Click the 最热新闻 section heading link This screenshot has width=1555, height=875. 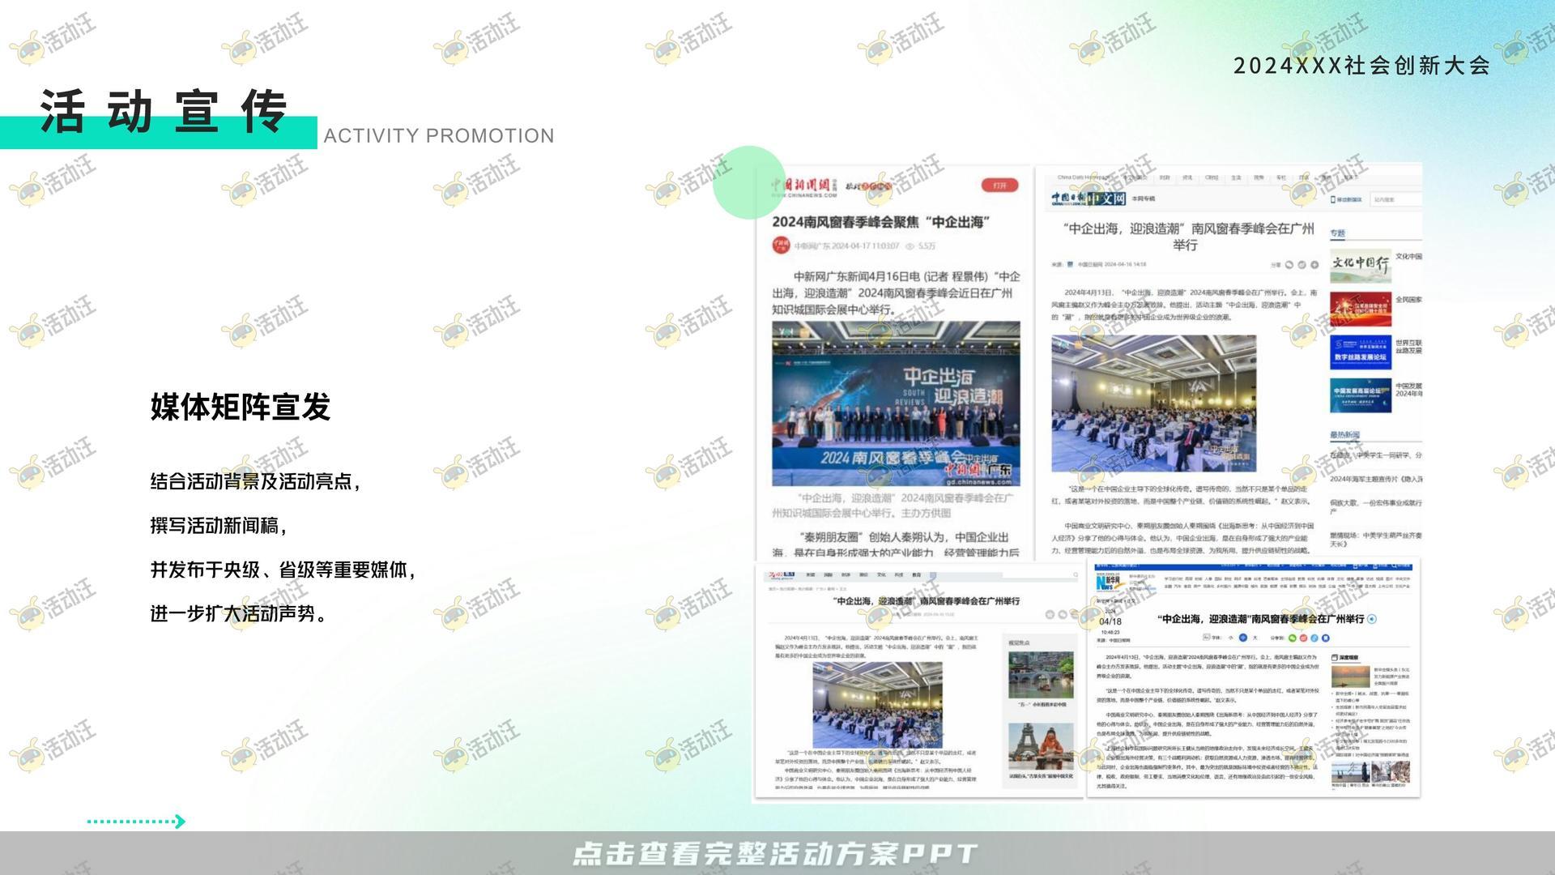(x=1344, y=435)
